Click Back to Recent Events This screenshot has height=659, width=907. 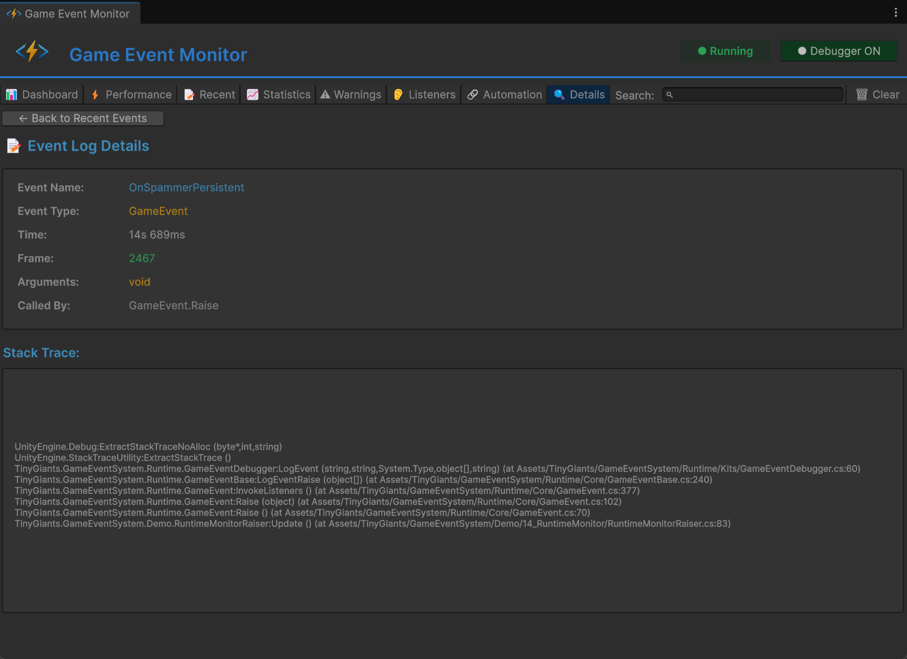[83, 118]
